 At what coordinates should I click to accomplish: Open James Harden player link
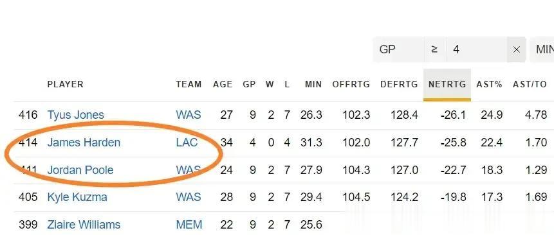(84, 143)
